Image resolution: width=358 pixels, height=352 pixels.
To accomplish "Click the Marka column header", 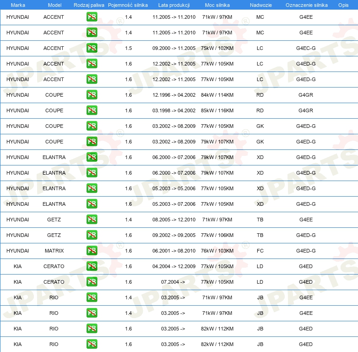I will point(18,5).
